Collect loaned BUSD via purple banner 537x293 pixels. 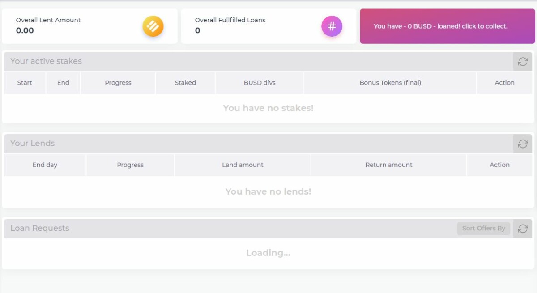447,26
